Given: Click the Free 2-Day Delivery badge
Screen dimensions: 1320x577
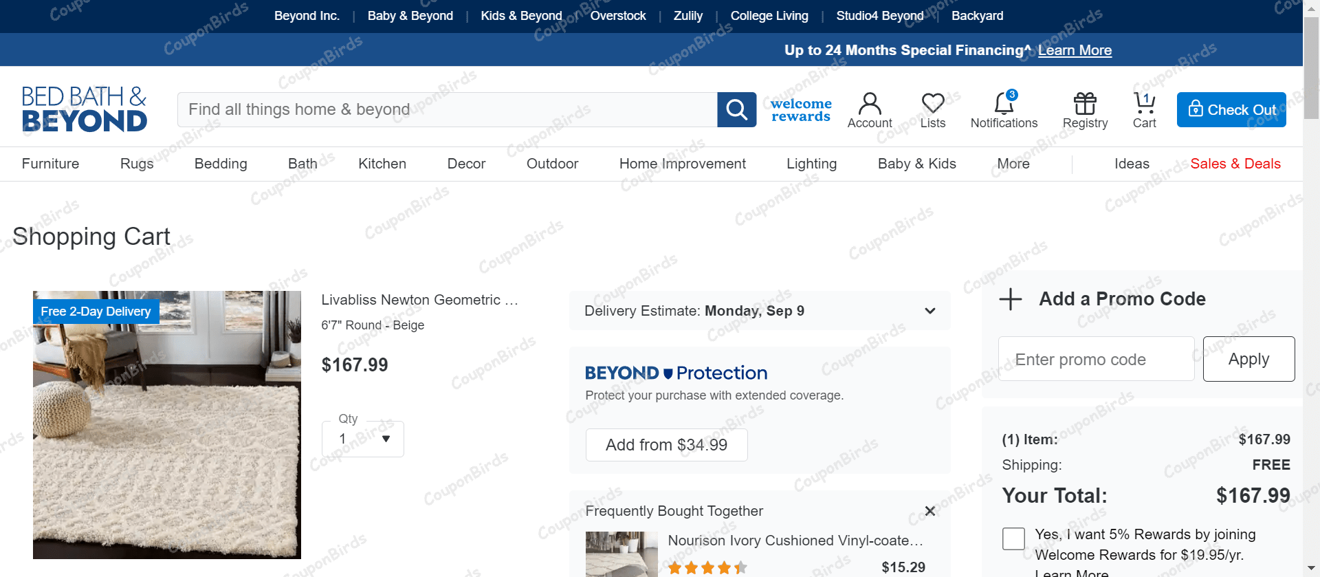Looking at the screenshot, I should tap(96, 312).
